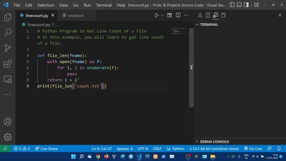
Task: Open Customize Layout button
Action: 256,5
